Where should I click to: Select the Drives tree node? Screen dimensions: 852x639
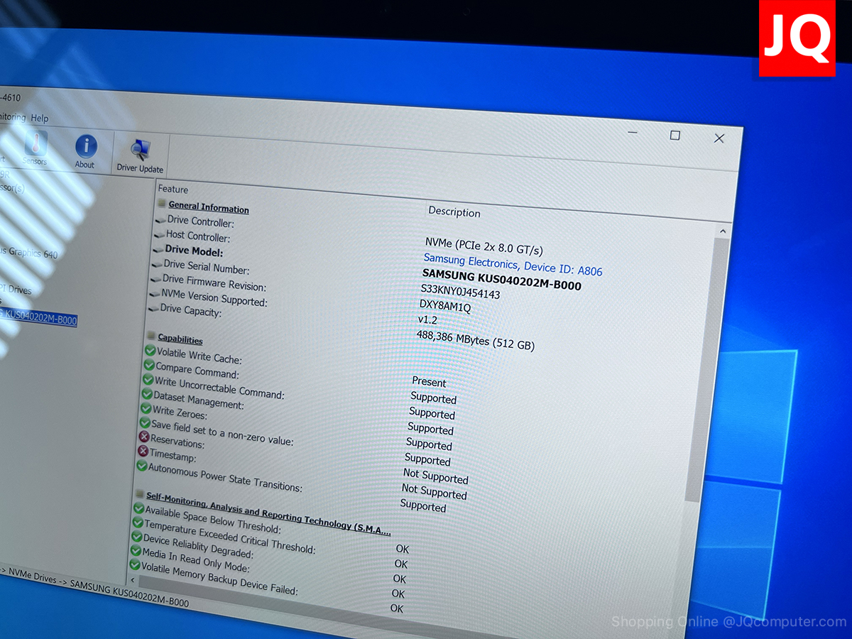16,289
